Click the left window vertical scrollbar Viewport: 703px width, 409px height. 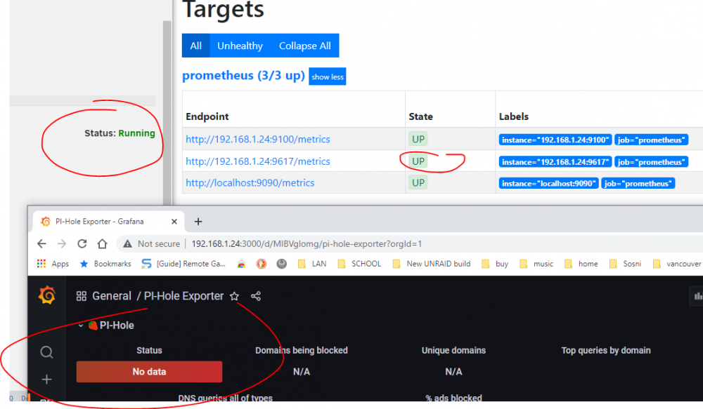coord(167,112)
